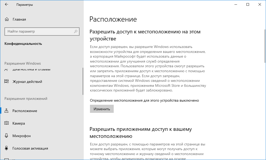Select the Голосовая активация icon
The image size is (266, 160).
[7, 148]
